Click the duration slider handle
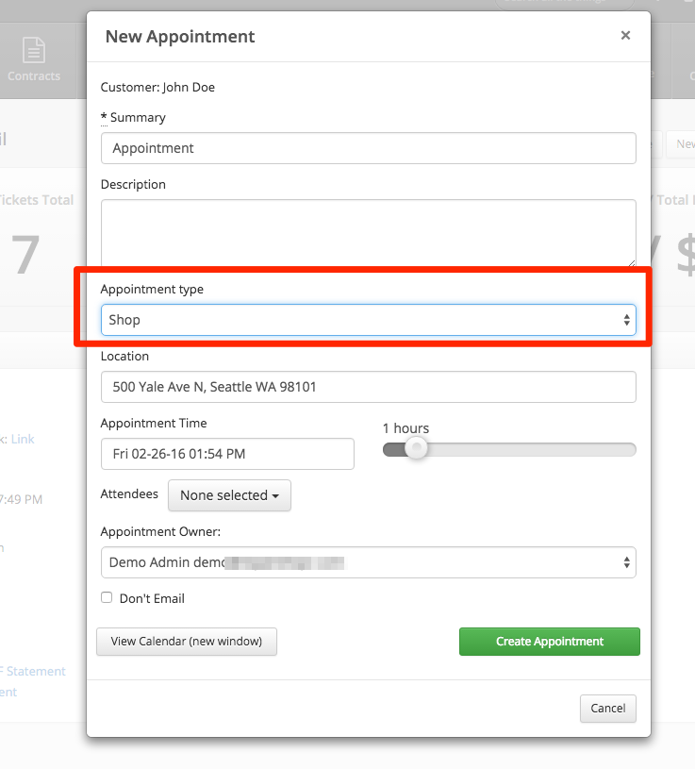This screenshot has width=695, height=769. tap(415, 450)
